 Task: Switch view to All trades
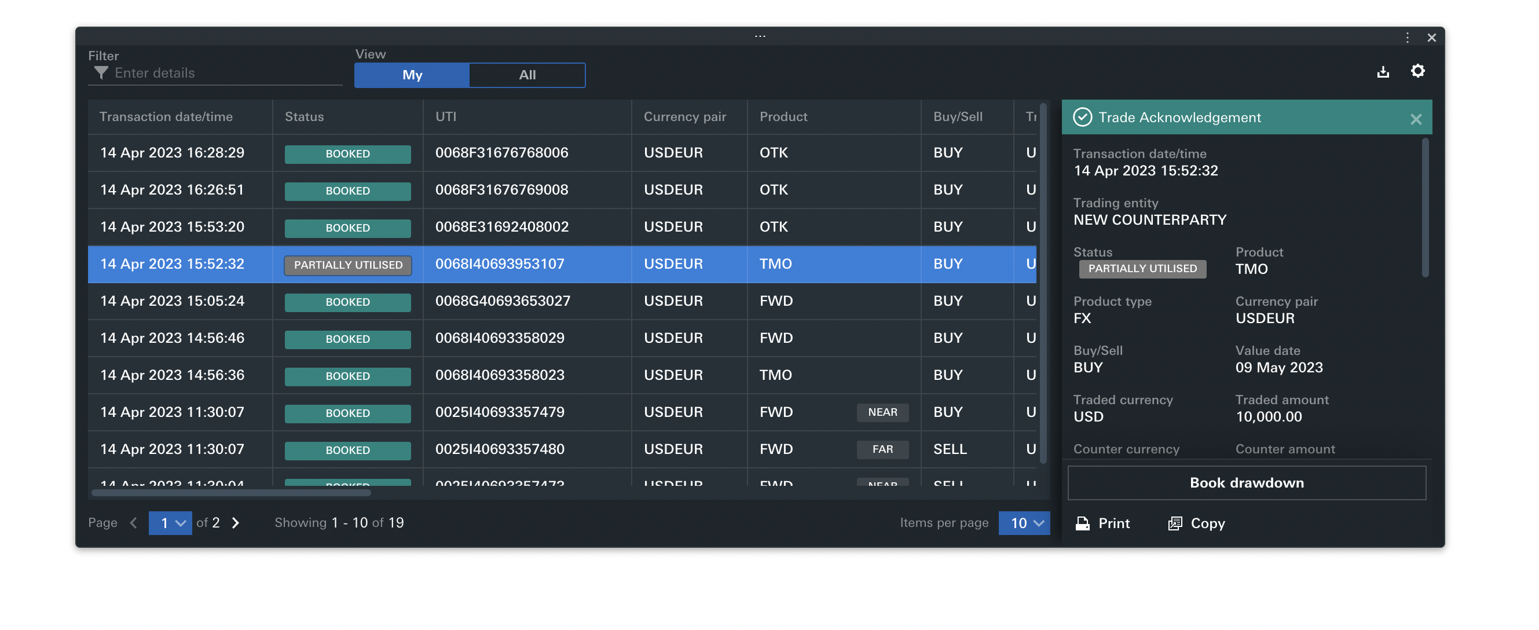point(526,75)
